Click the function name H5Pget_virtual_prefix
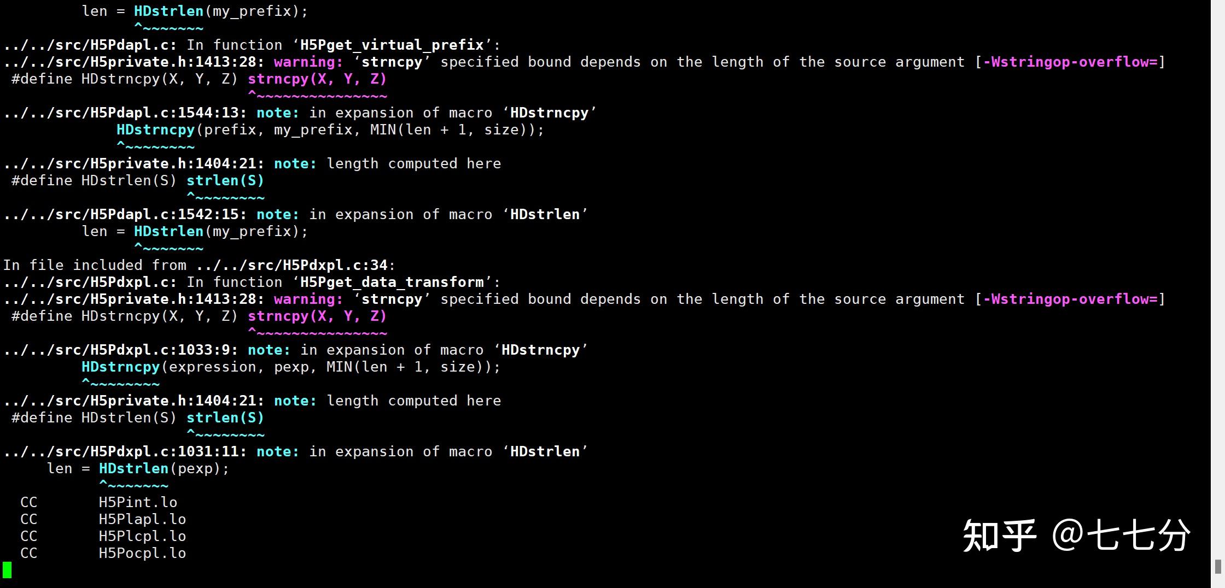Screen dimensions: 1225x588 392,45
